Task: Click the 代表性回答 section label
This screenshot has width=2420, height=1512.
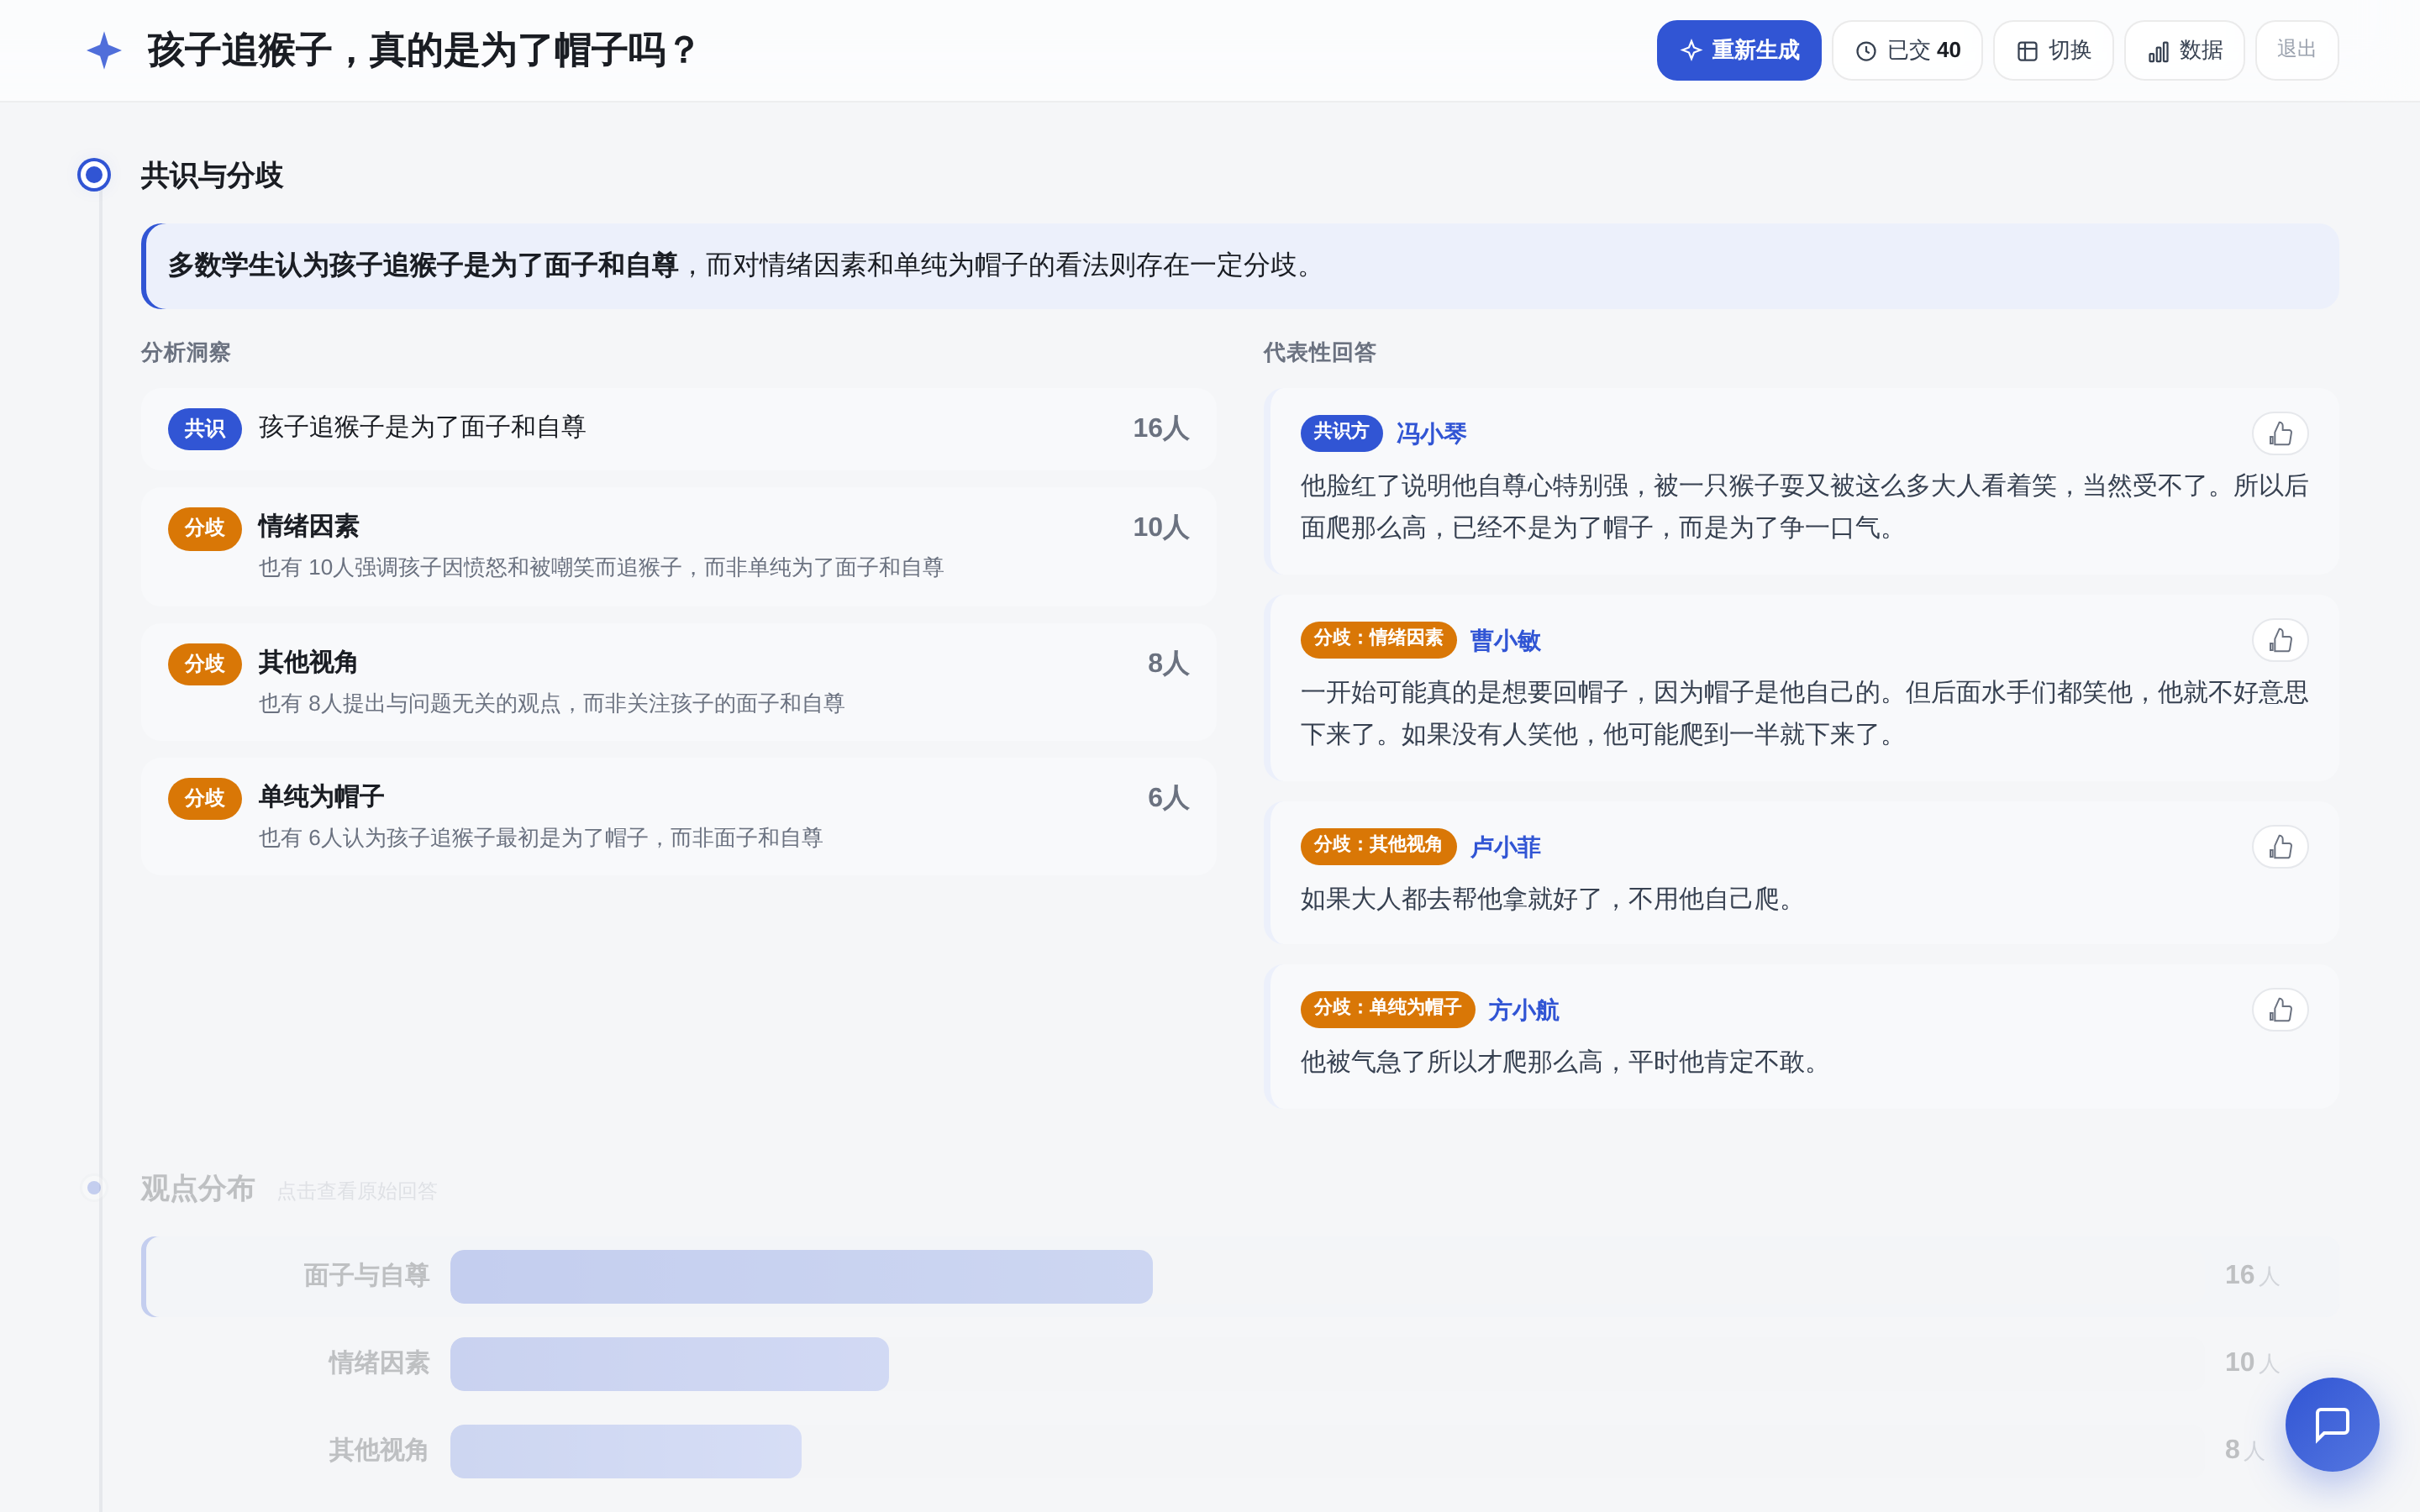Action: pos(1319,352)
